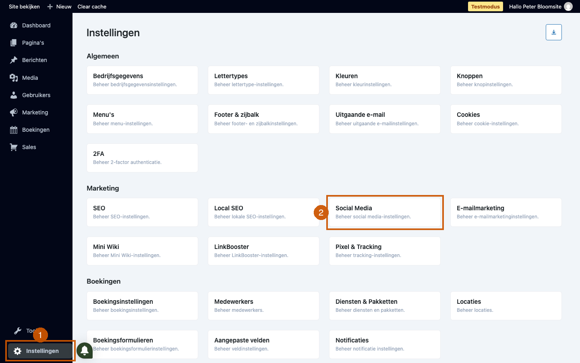Open the green notification bell
Image resolution: width=580 pixels, height=363 pixels.
pos(85,351)
